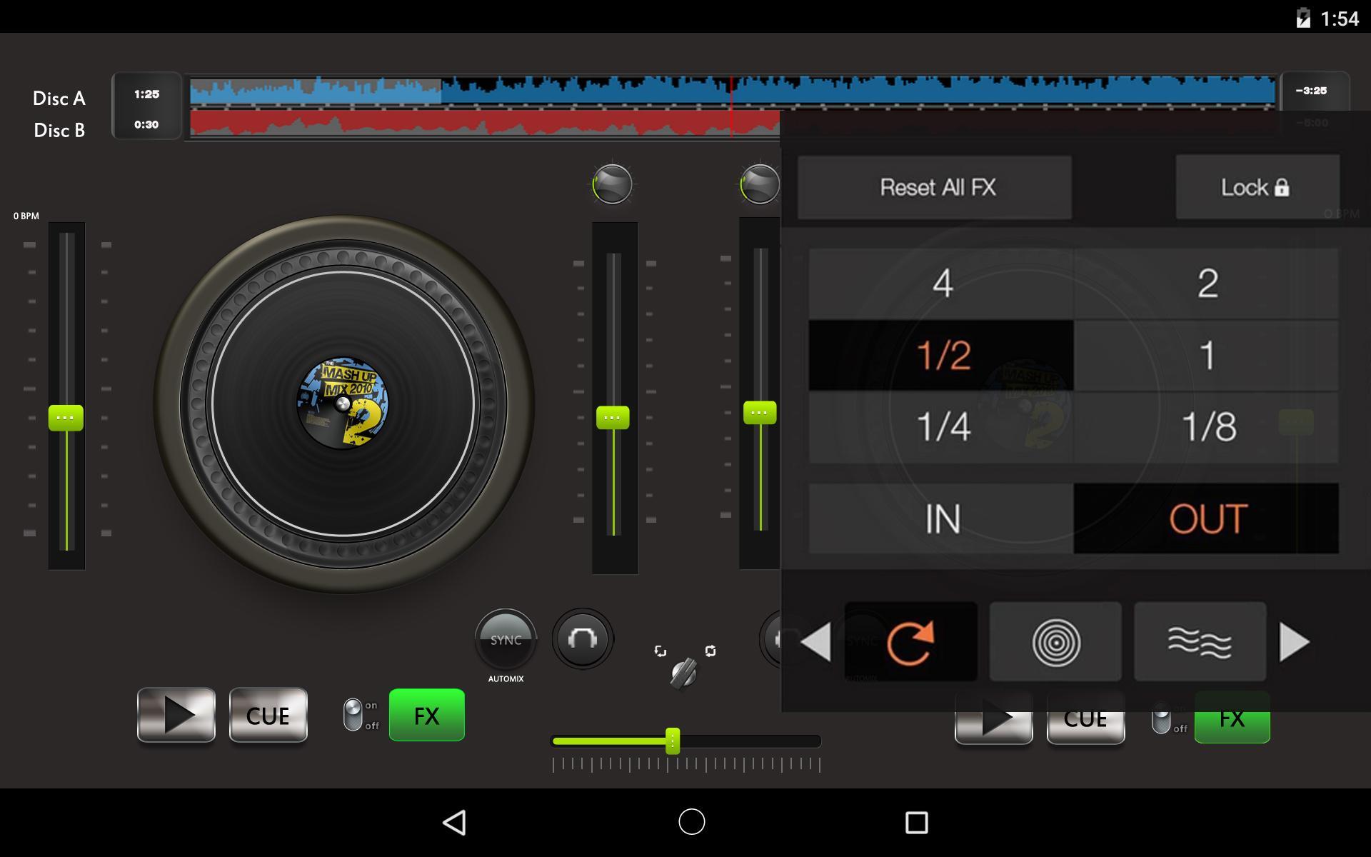Click the left loop mode icon beside switch
1371x857 pixels.
(660, 651)
